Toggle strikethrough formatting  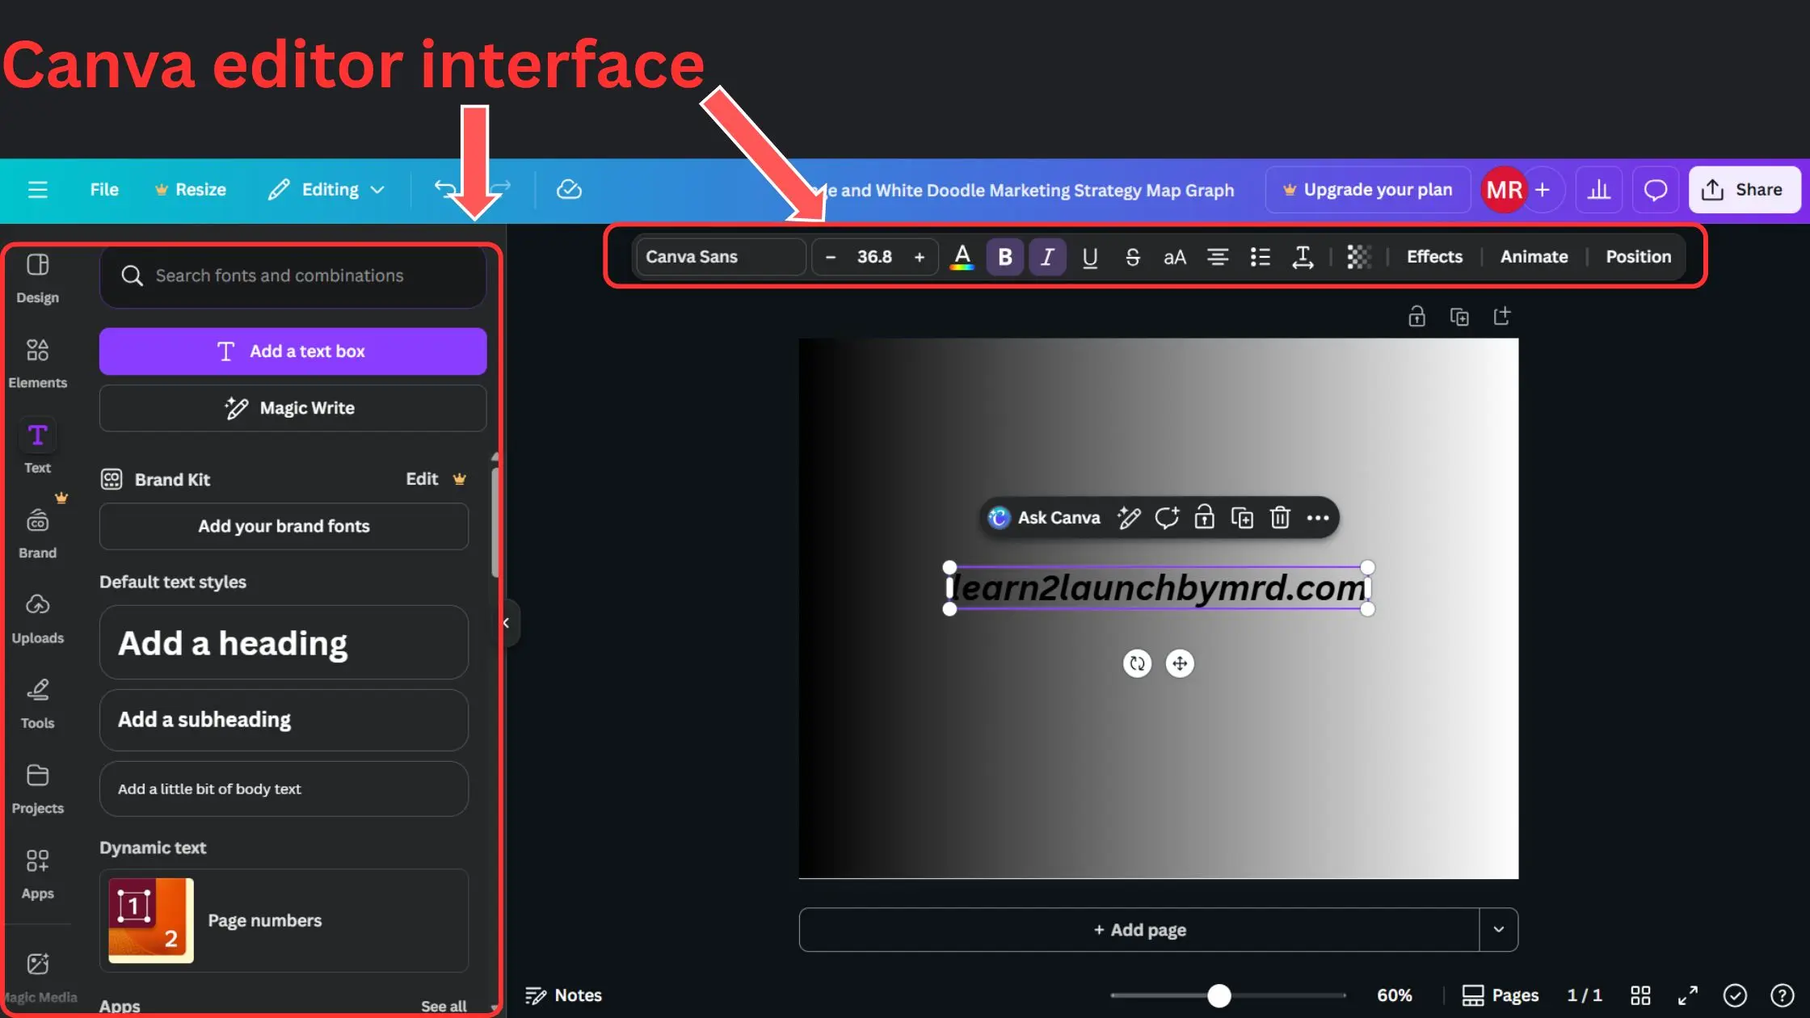(x=1132, y=257)
